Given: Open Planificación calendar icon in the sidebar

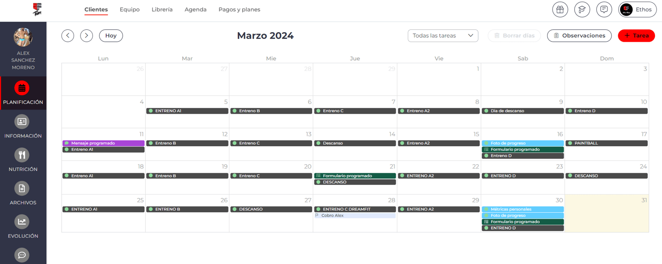Looking at the screenshot, I should pyautogui.click(x=22, y=88).
